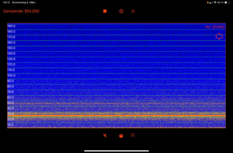Tap the bright orange signal band near 25 kHz
Viewport: 233px width, 153px height.
pyautogui.click(x=116, y=115)
